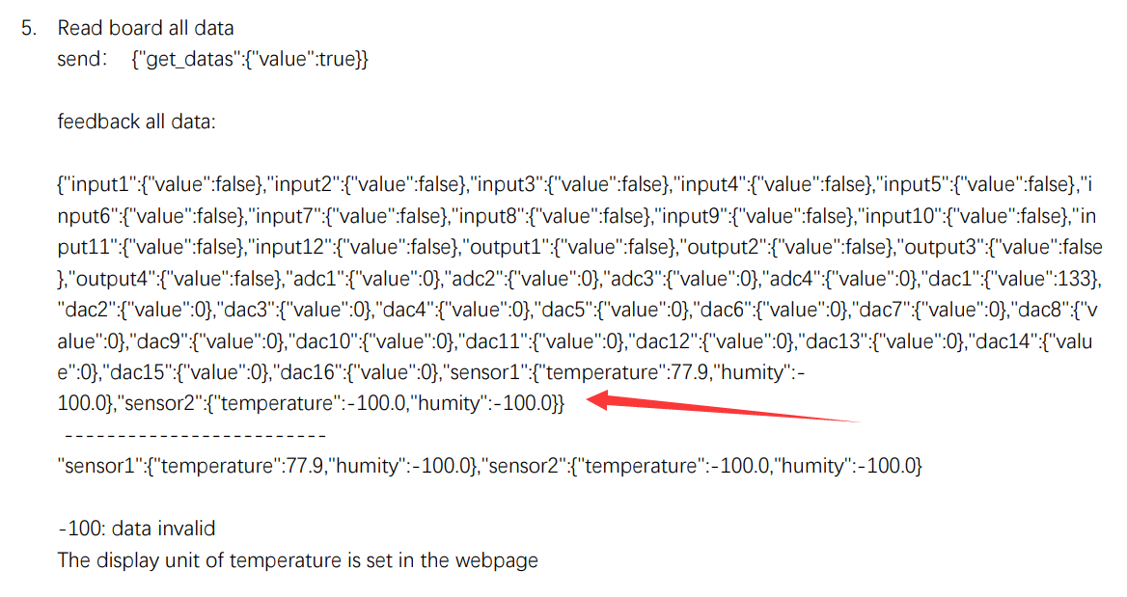Click the 'feedback all data:' label

click(137, 122)
